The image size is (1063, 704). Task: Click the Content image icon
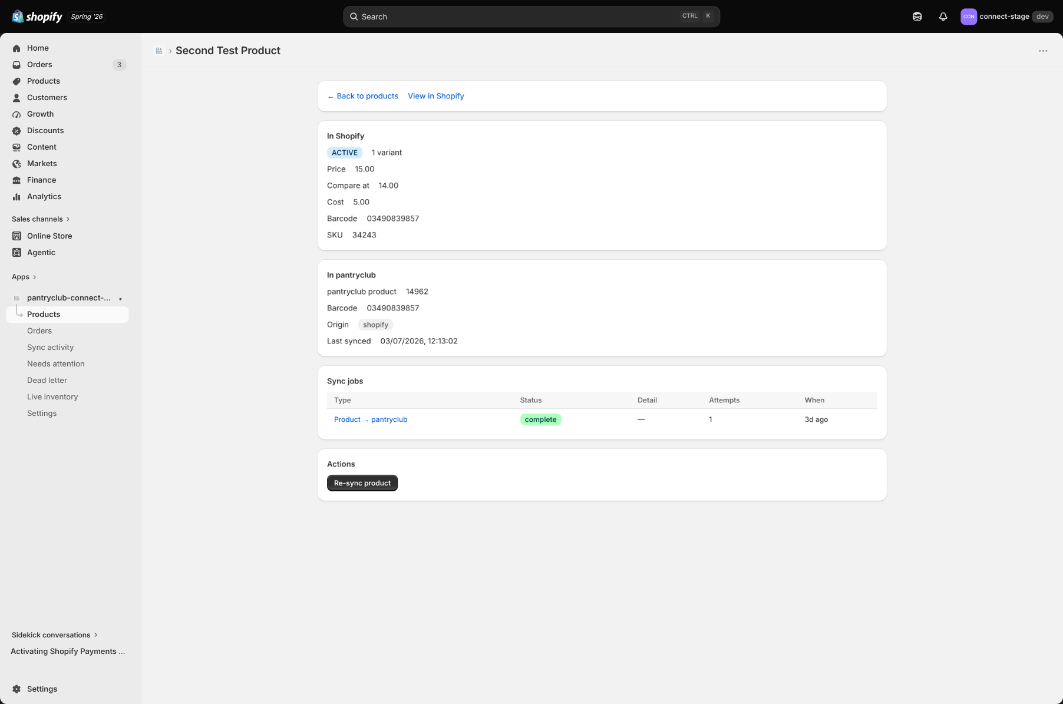tap(16, 147)
